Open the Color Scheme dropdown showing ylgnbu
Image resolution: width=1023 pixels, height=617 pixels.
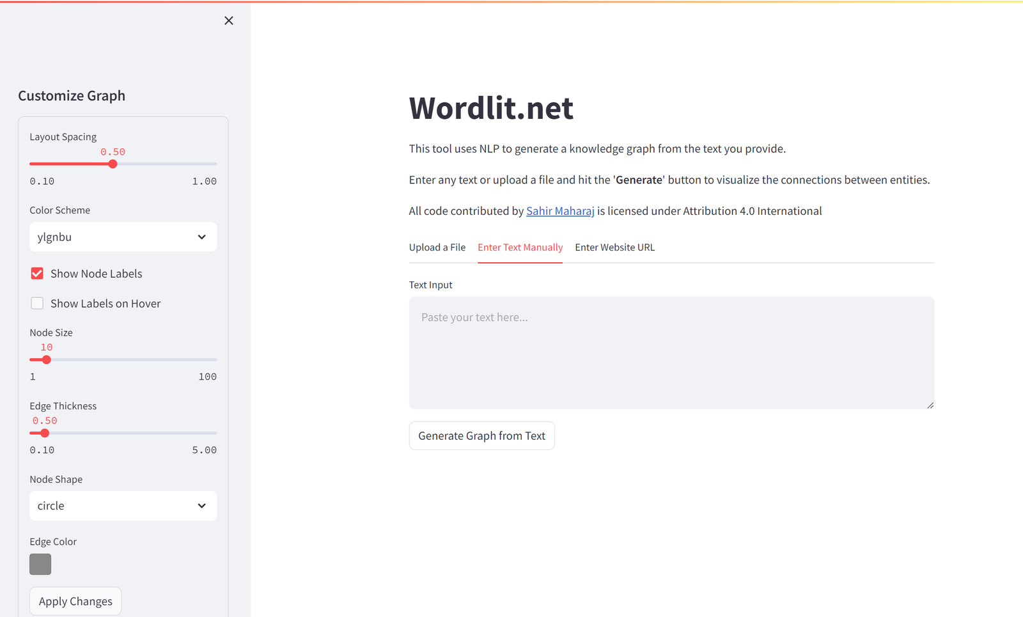point(123,237)
